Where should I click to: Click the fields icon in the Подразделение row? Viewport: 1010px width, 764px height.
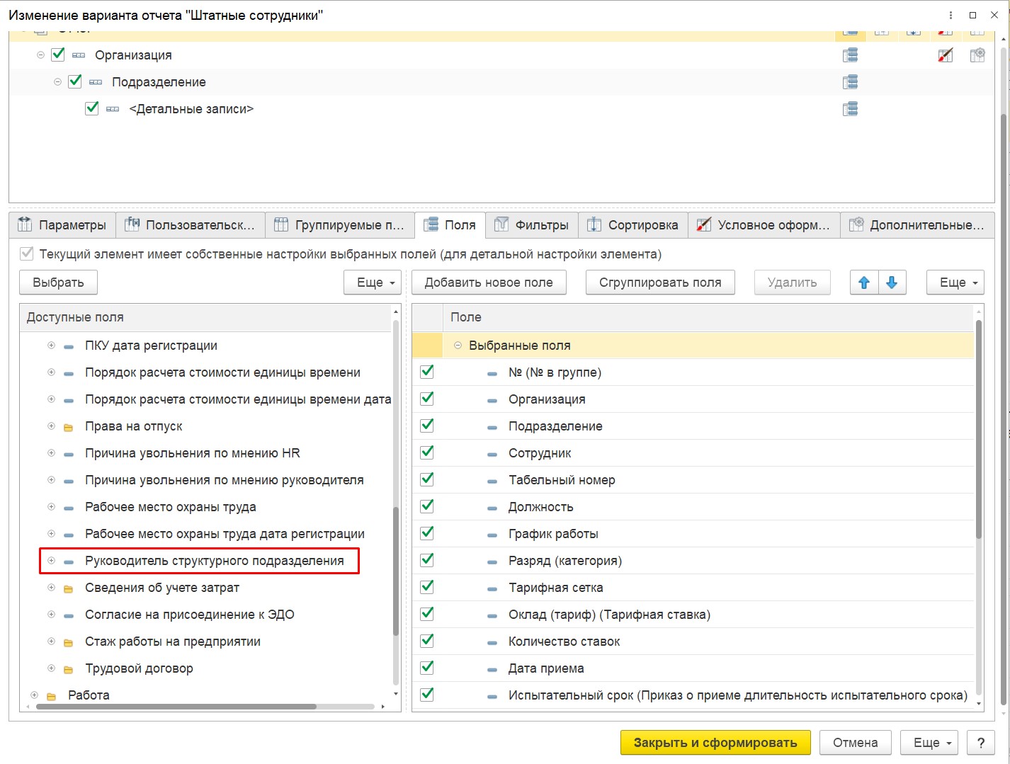pyautogui.click(x=850, y=82)
